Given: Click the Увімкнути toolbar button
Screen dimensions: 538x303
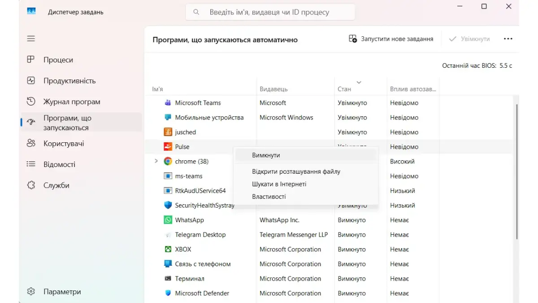Looking at the screenshot, I should click(x=469, y=39).
